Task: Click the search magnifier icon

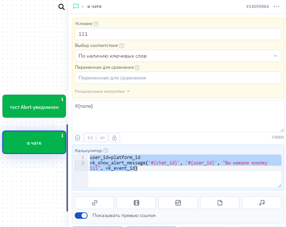Action: [61, 7]
